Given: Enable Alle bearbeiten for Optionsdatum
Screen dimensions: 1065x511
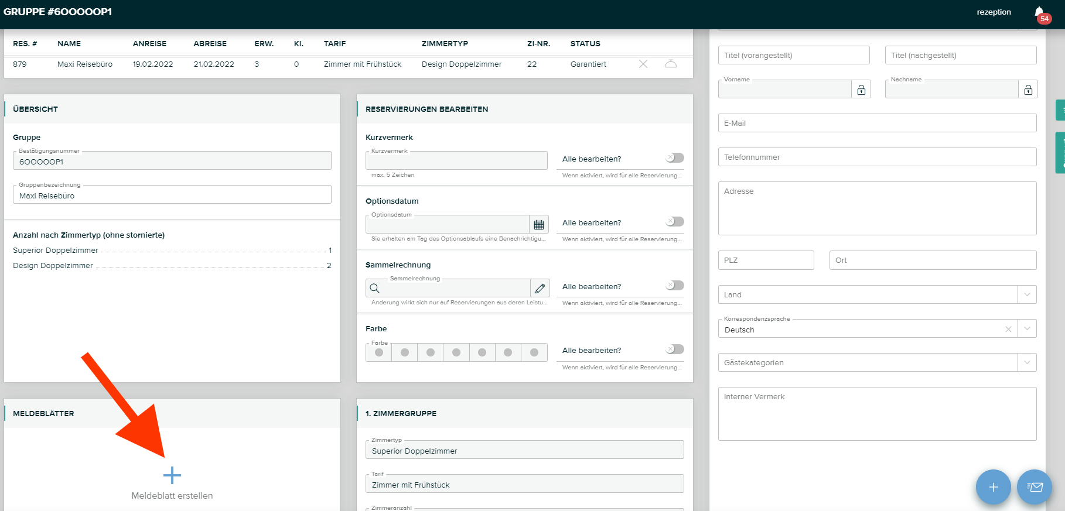Looking at the screenshot, I should coord(675,222).
